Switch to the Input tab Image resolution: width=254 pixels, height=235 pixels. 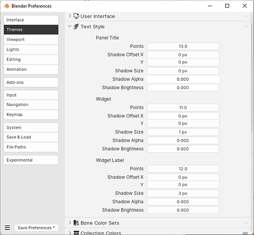point(31,95)
